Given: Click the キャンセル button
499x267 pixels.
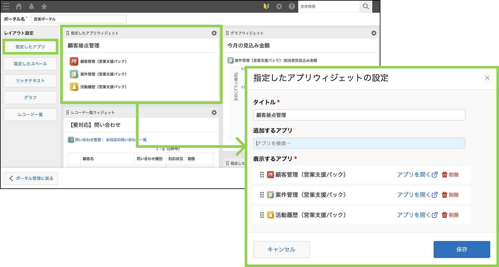Looking at the screenshot, I should (x=281, y=250).
